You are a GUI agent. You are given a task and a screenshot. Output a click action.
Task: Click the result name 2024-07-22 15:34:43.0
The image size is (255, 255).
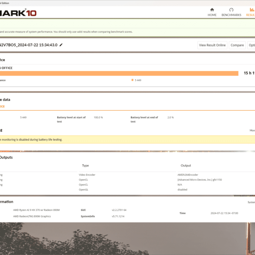tap(29, 45)
